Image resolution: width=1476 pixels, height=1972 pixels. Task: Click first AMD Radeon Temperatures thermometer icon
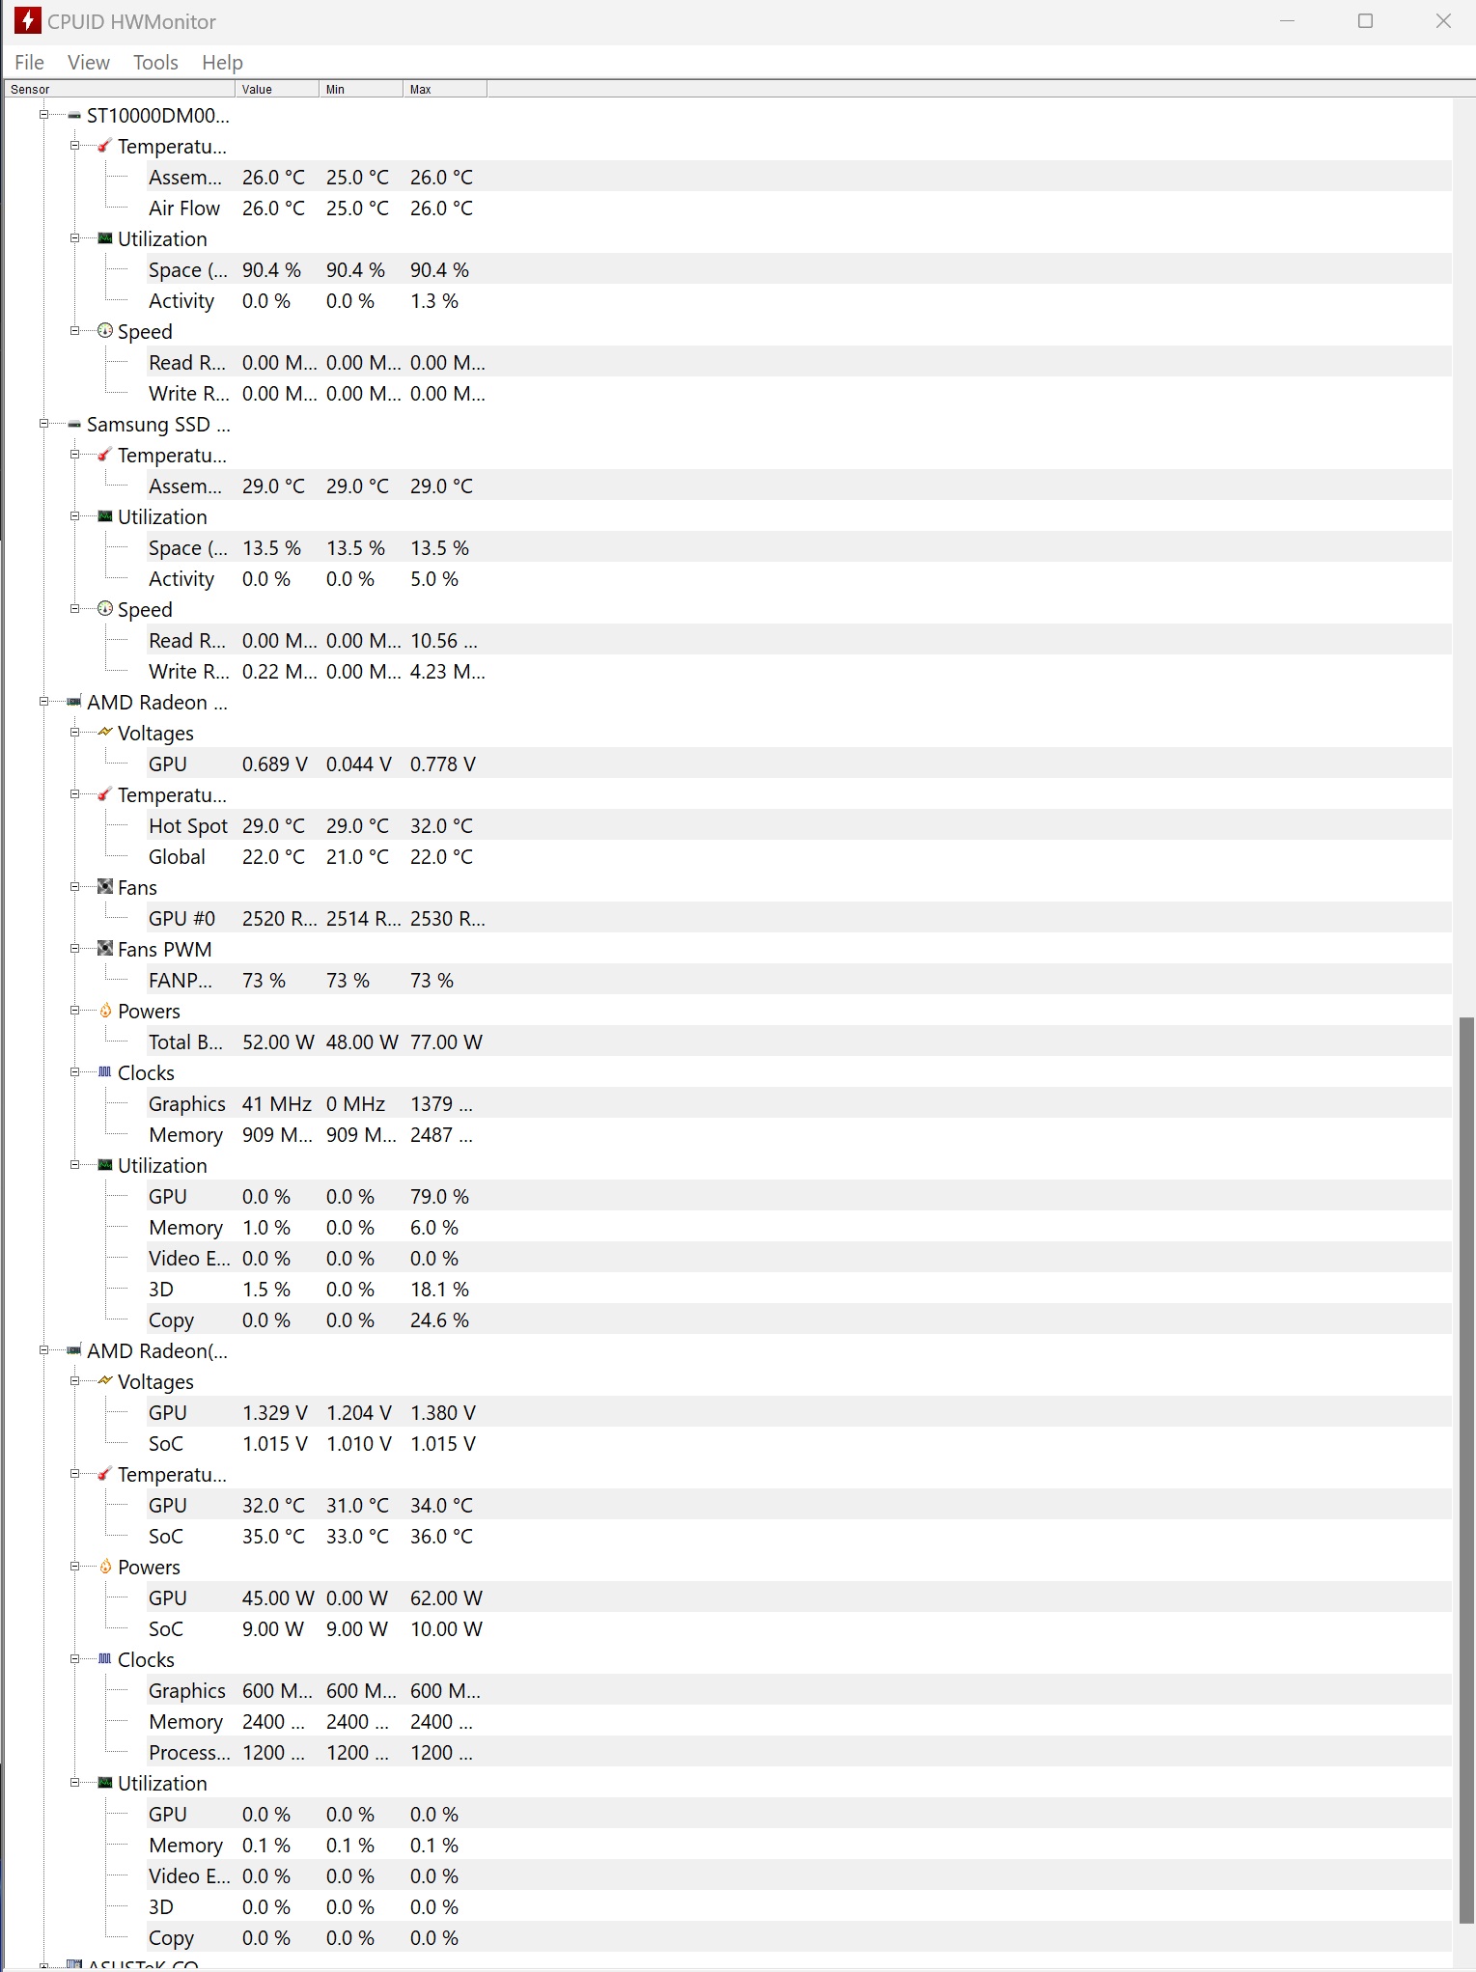pyautogui.click(x=105, y=794)
